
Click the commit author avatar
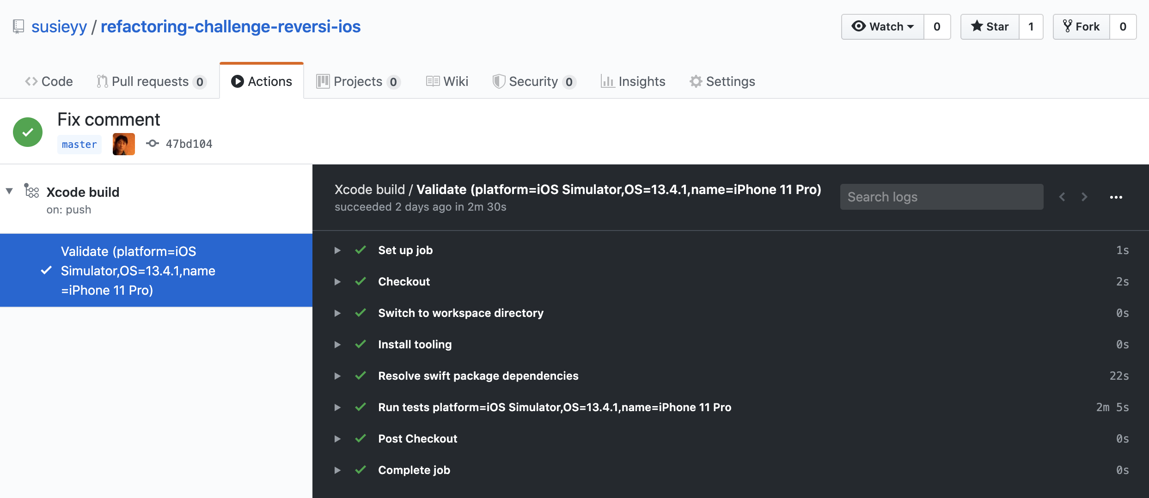click(124, 144)
